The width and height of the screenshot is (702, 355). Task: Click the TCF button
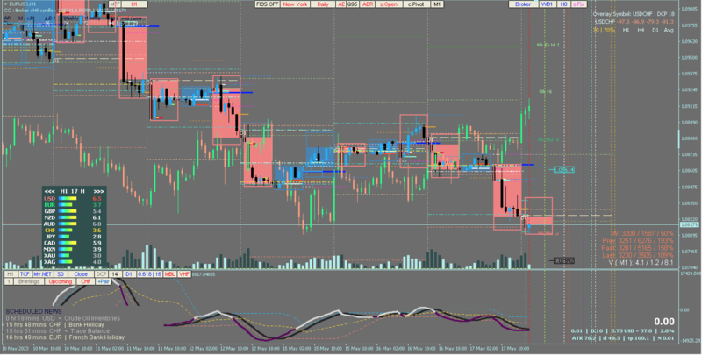[25, 274]
